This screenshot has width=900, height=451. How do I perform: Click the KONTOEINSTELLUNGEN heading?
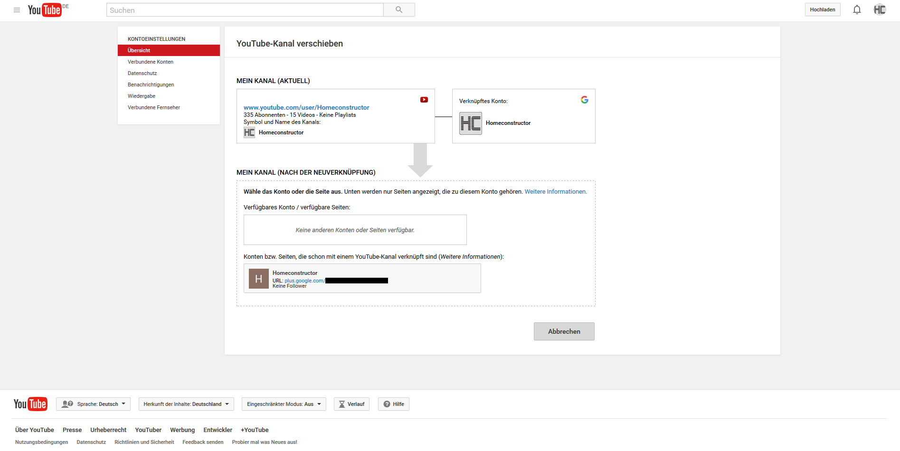156,39
